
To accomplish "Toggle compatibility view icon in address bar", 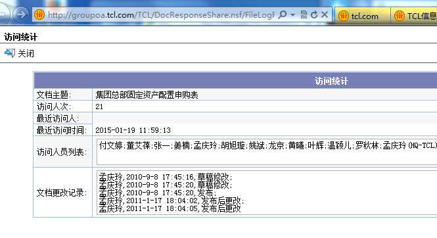I will click(304, 14).
